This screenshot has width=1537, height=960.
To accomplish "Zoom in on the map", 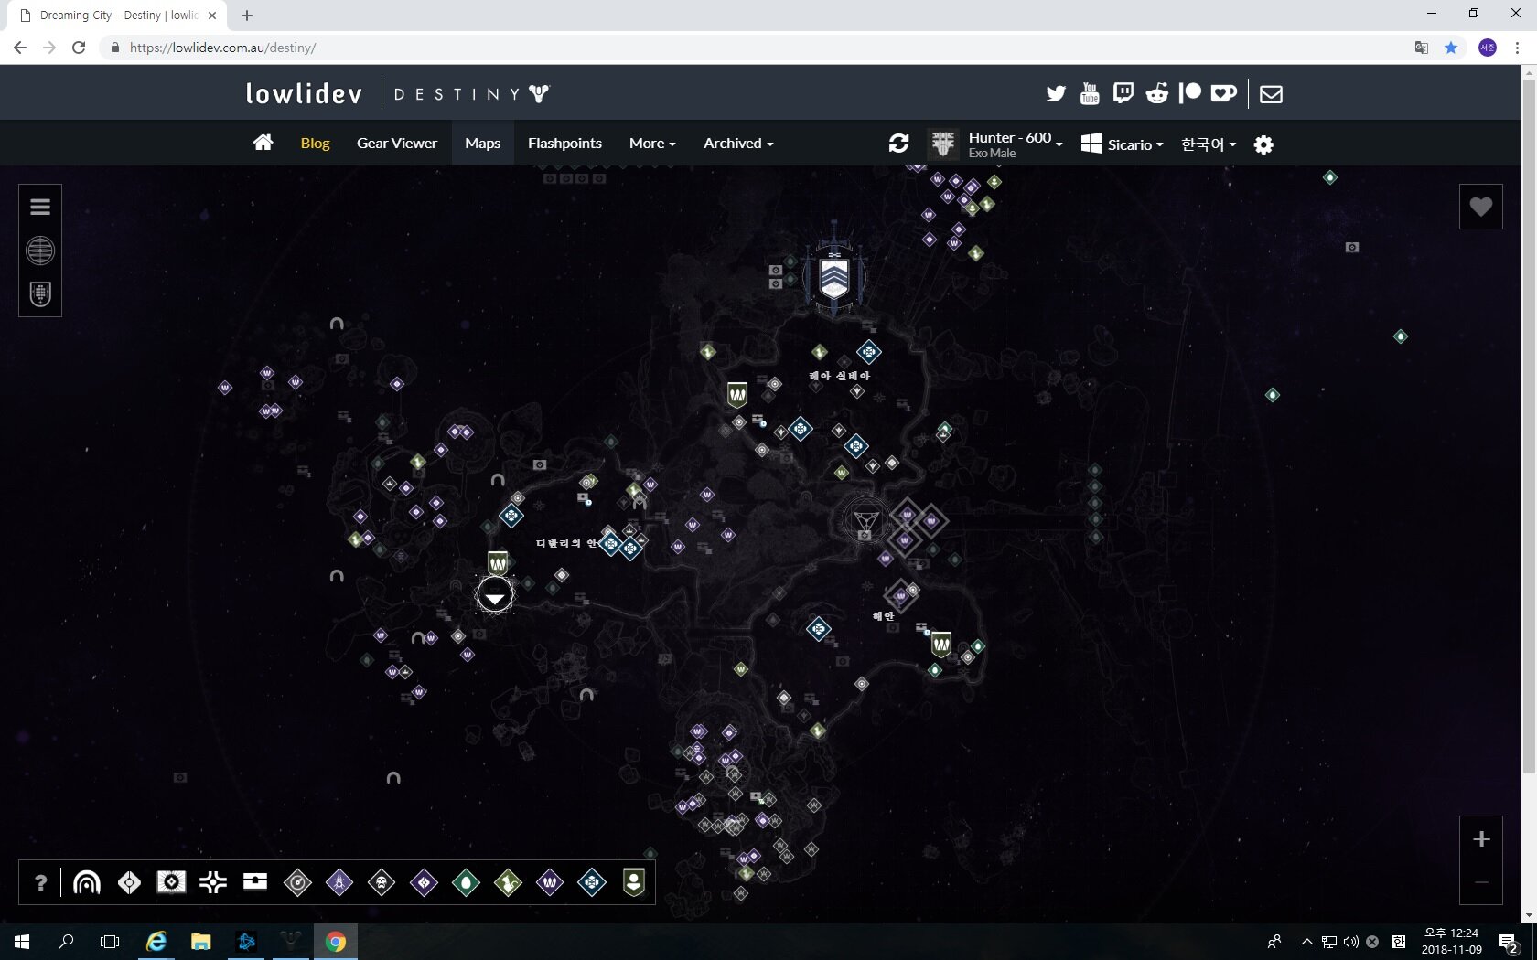I will (1481, 838).
